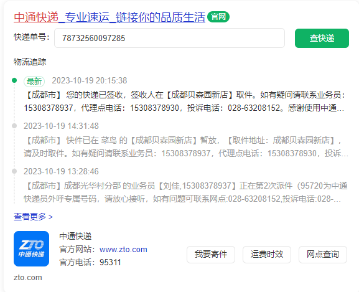
Task: Click the green latest-status timeline dot
Action: (x=14, y=80)
